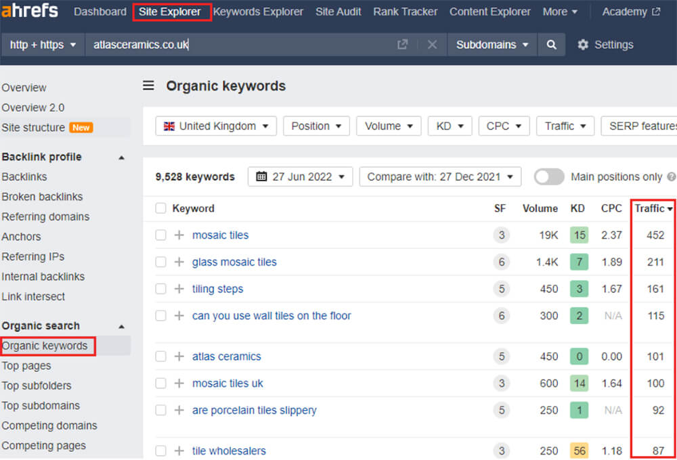Screen dimensions: 677x460
Task: Sort by Volume column header
Action: [x=540, y=208]
